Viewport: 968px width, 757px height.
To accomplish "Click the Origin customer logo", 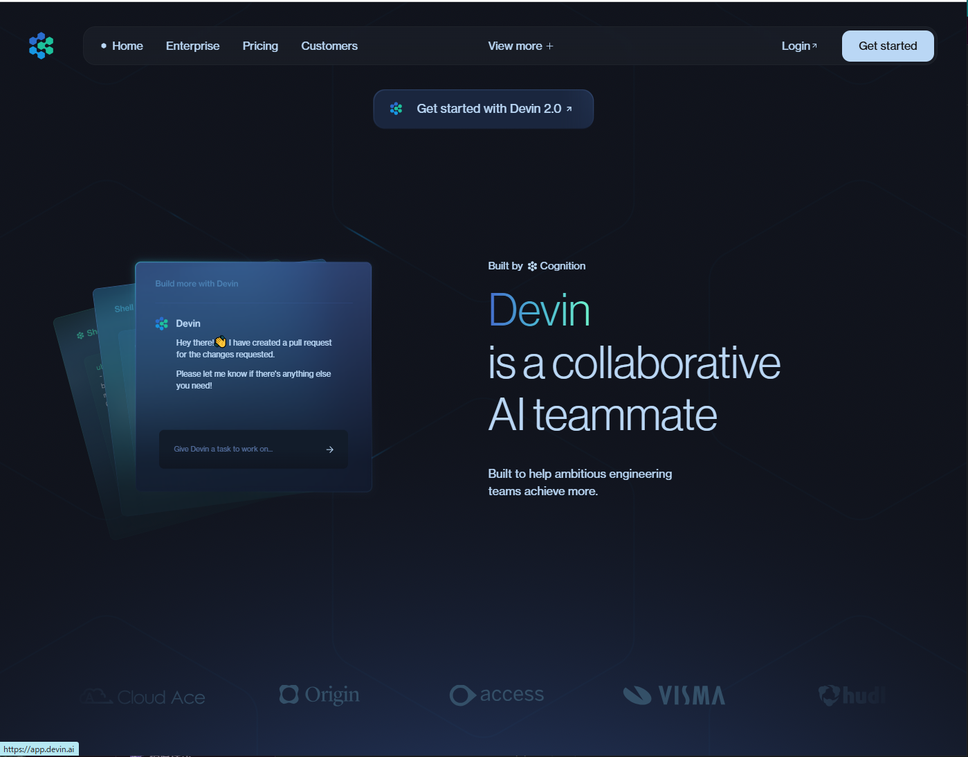I will point(319,695).
